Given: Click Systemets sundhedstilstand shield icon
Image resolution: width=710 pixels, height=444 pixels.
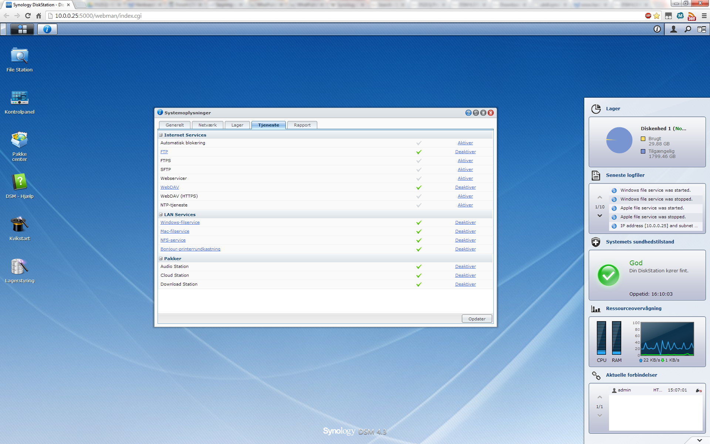Looking at the screenshot, I should pyautogui.click(x=596, y=242).
